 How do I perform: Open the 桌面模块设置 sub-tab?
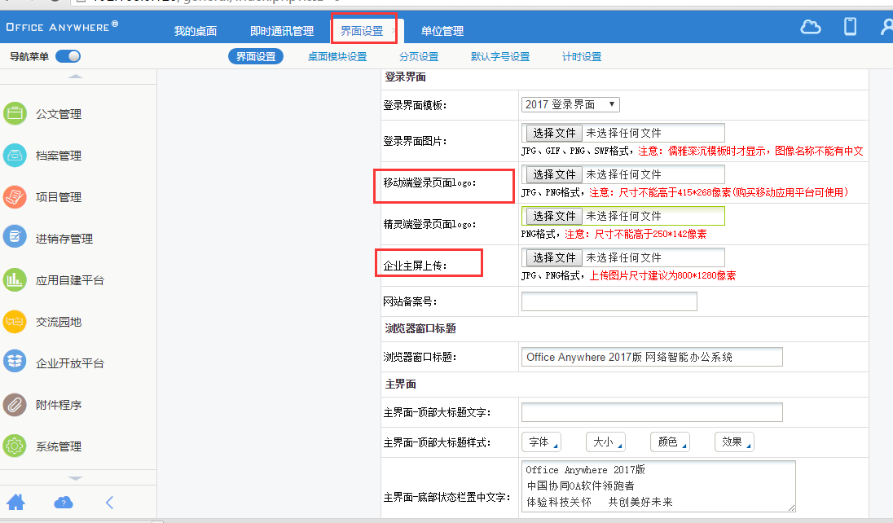(337, 57)
